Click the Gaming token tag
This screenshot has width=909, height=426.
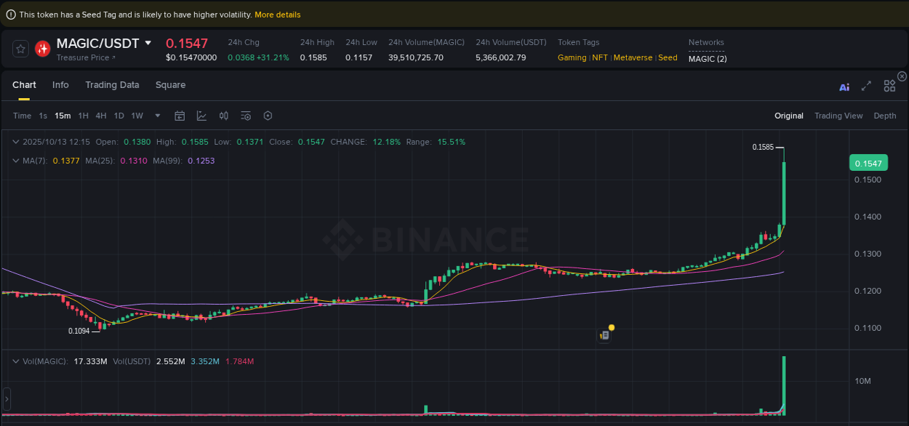click(572, 57)
